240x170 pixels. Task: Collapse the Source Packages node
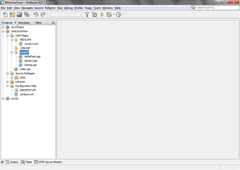point(7,73)
